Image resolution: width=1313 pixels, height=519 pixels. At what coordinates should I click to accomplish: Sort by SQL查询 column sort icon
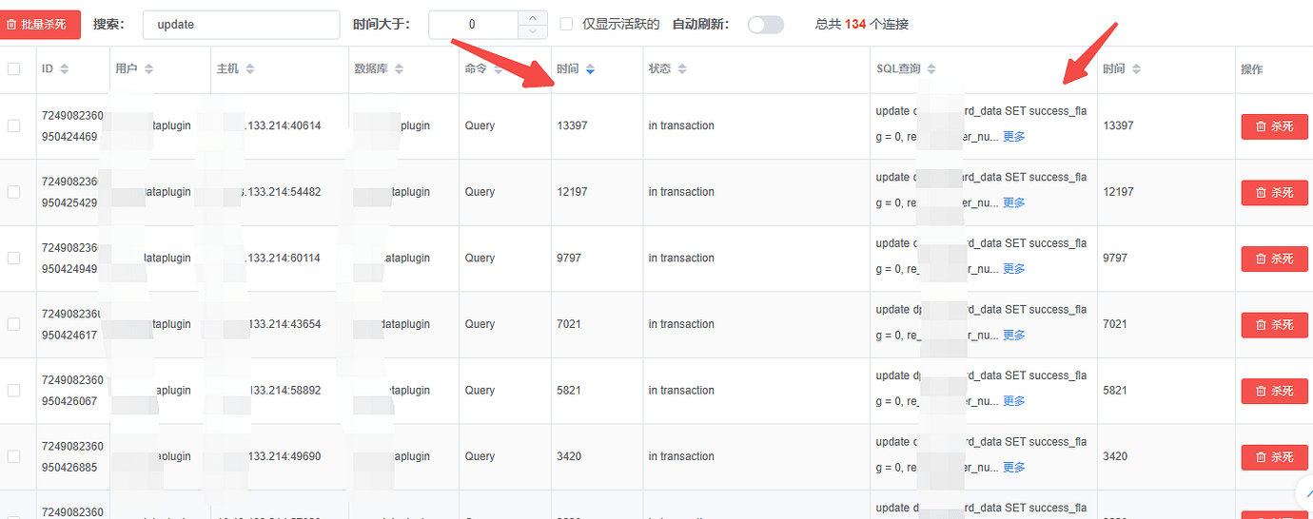[931, 69]
